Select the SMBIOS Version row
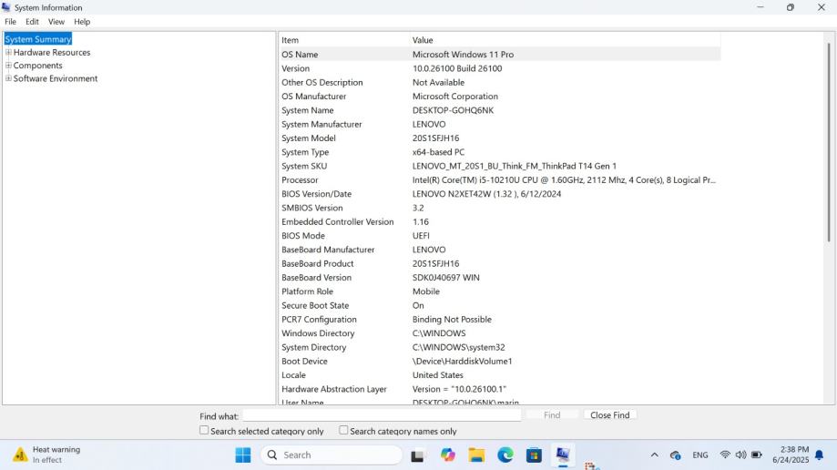 [x=500, y=208]
